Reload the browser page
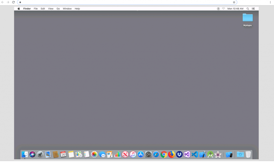This screenshot has width=274, height=162. (13, 2)
